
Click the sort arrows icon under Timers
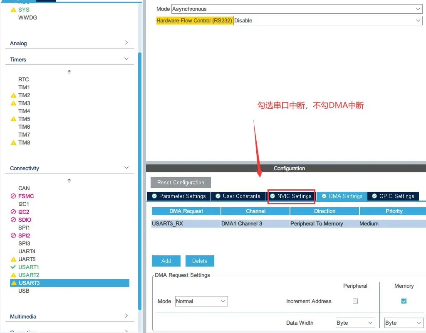(69, 72)
